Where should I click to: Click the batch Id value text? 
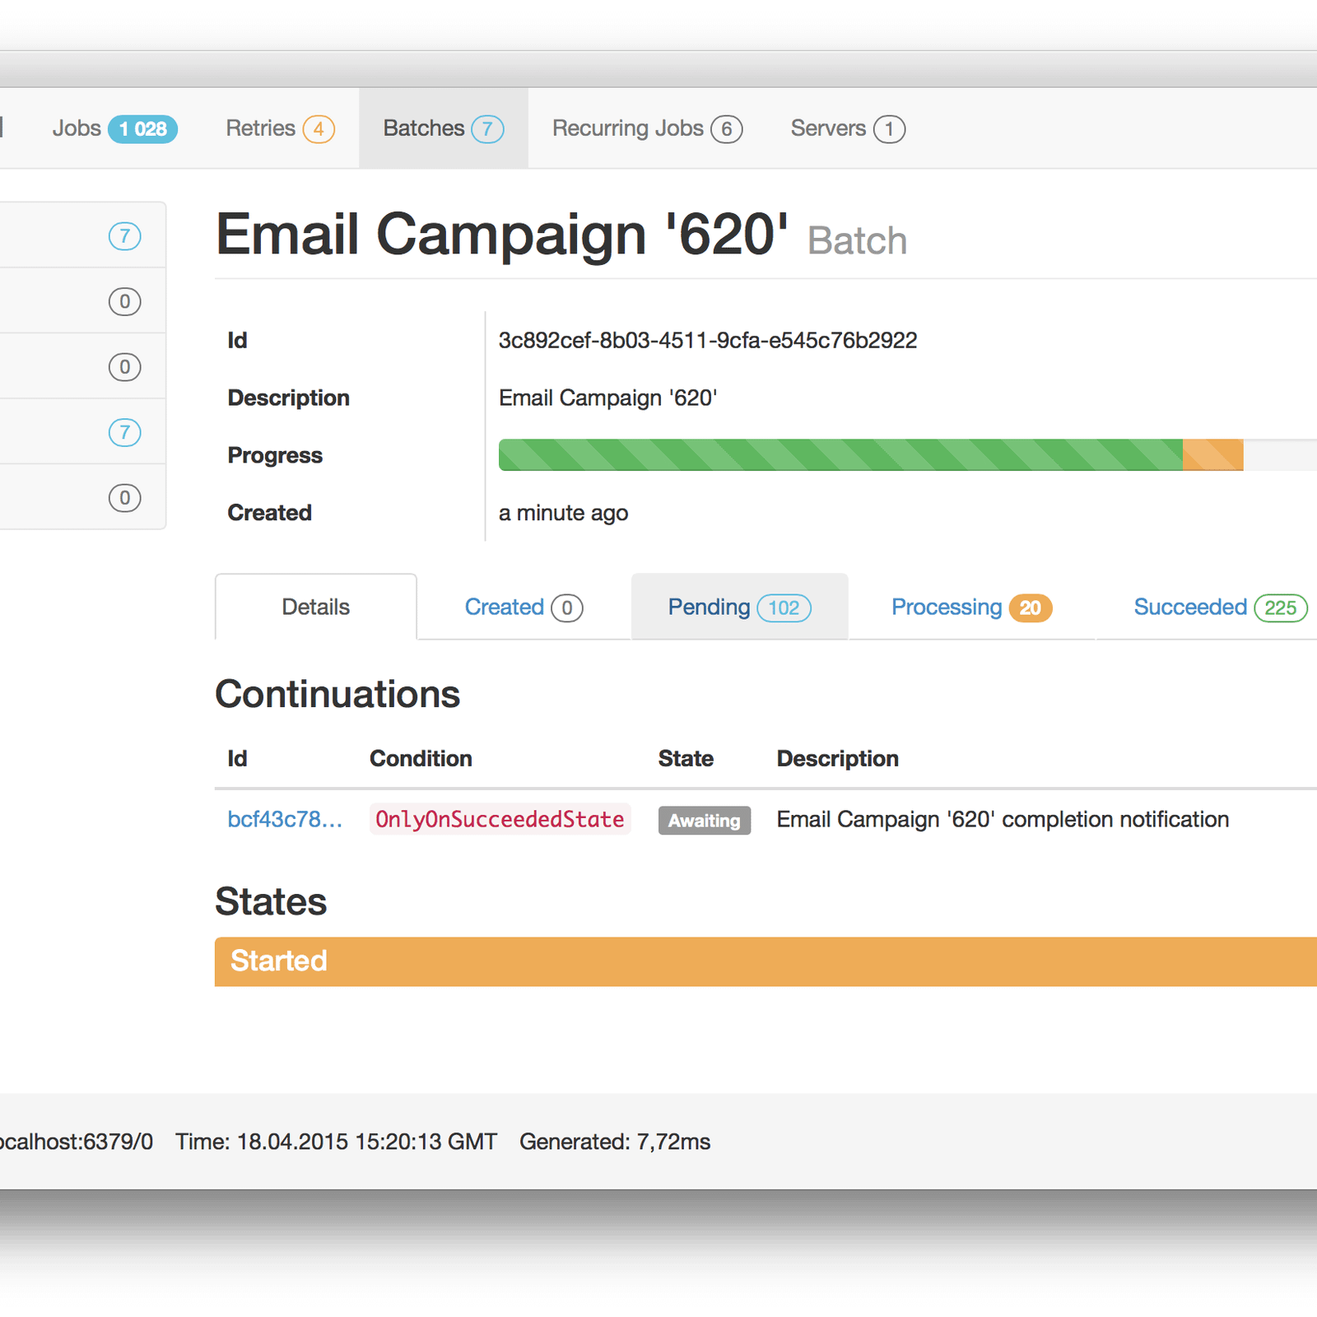(x=707, y=341)
